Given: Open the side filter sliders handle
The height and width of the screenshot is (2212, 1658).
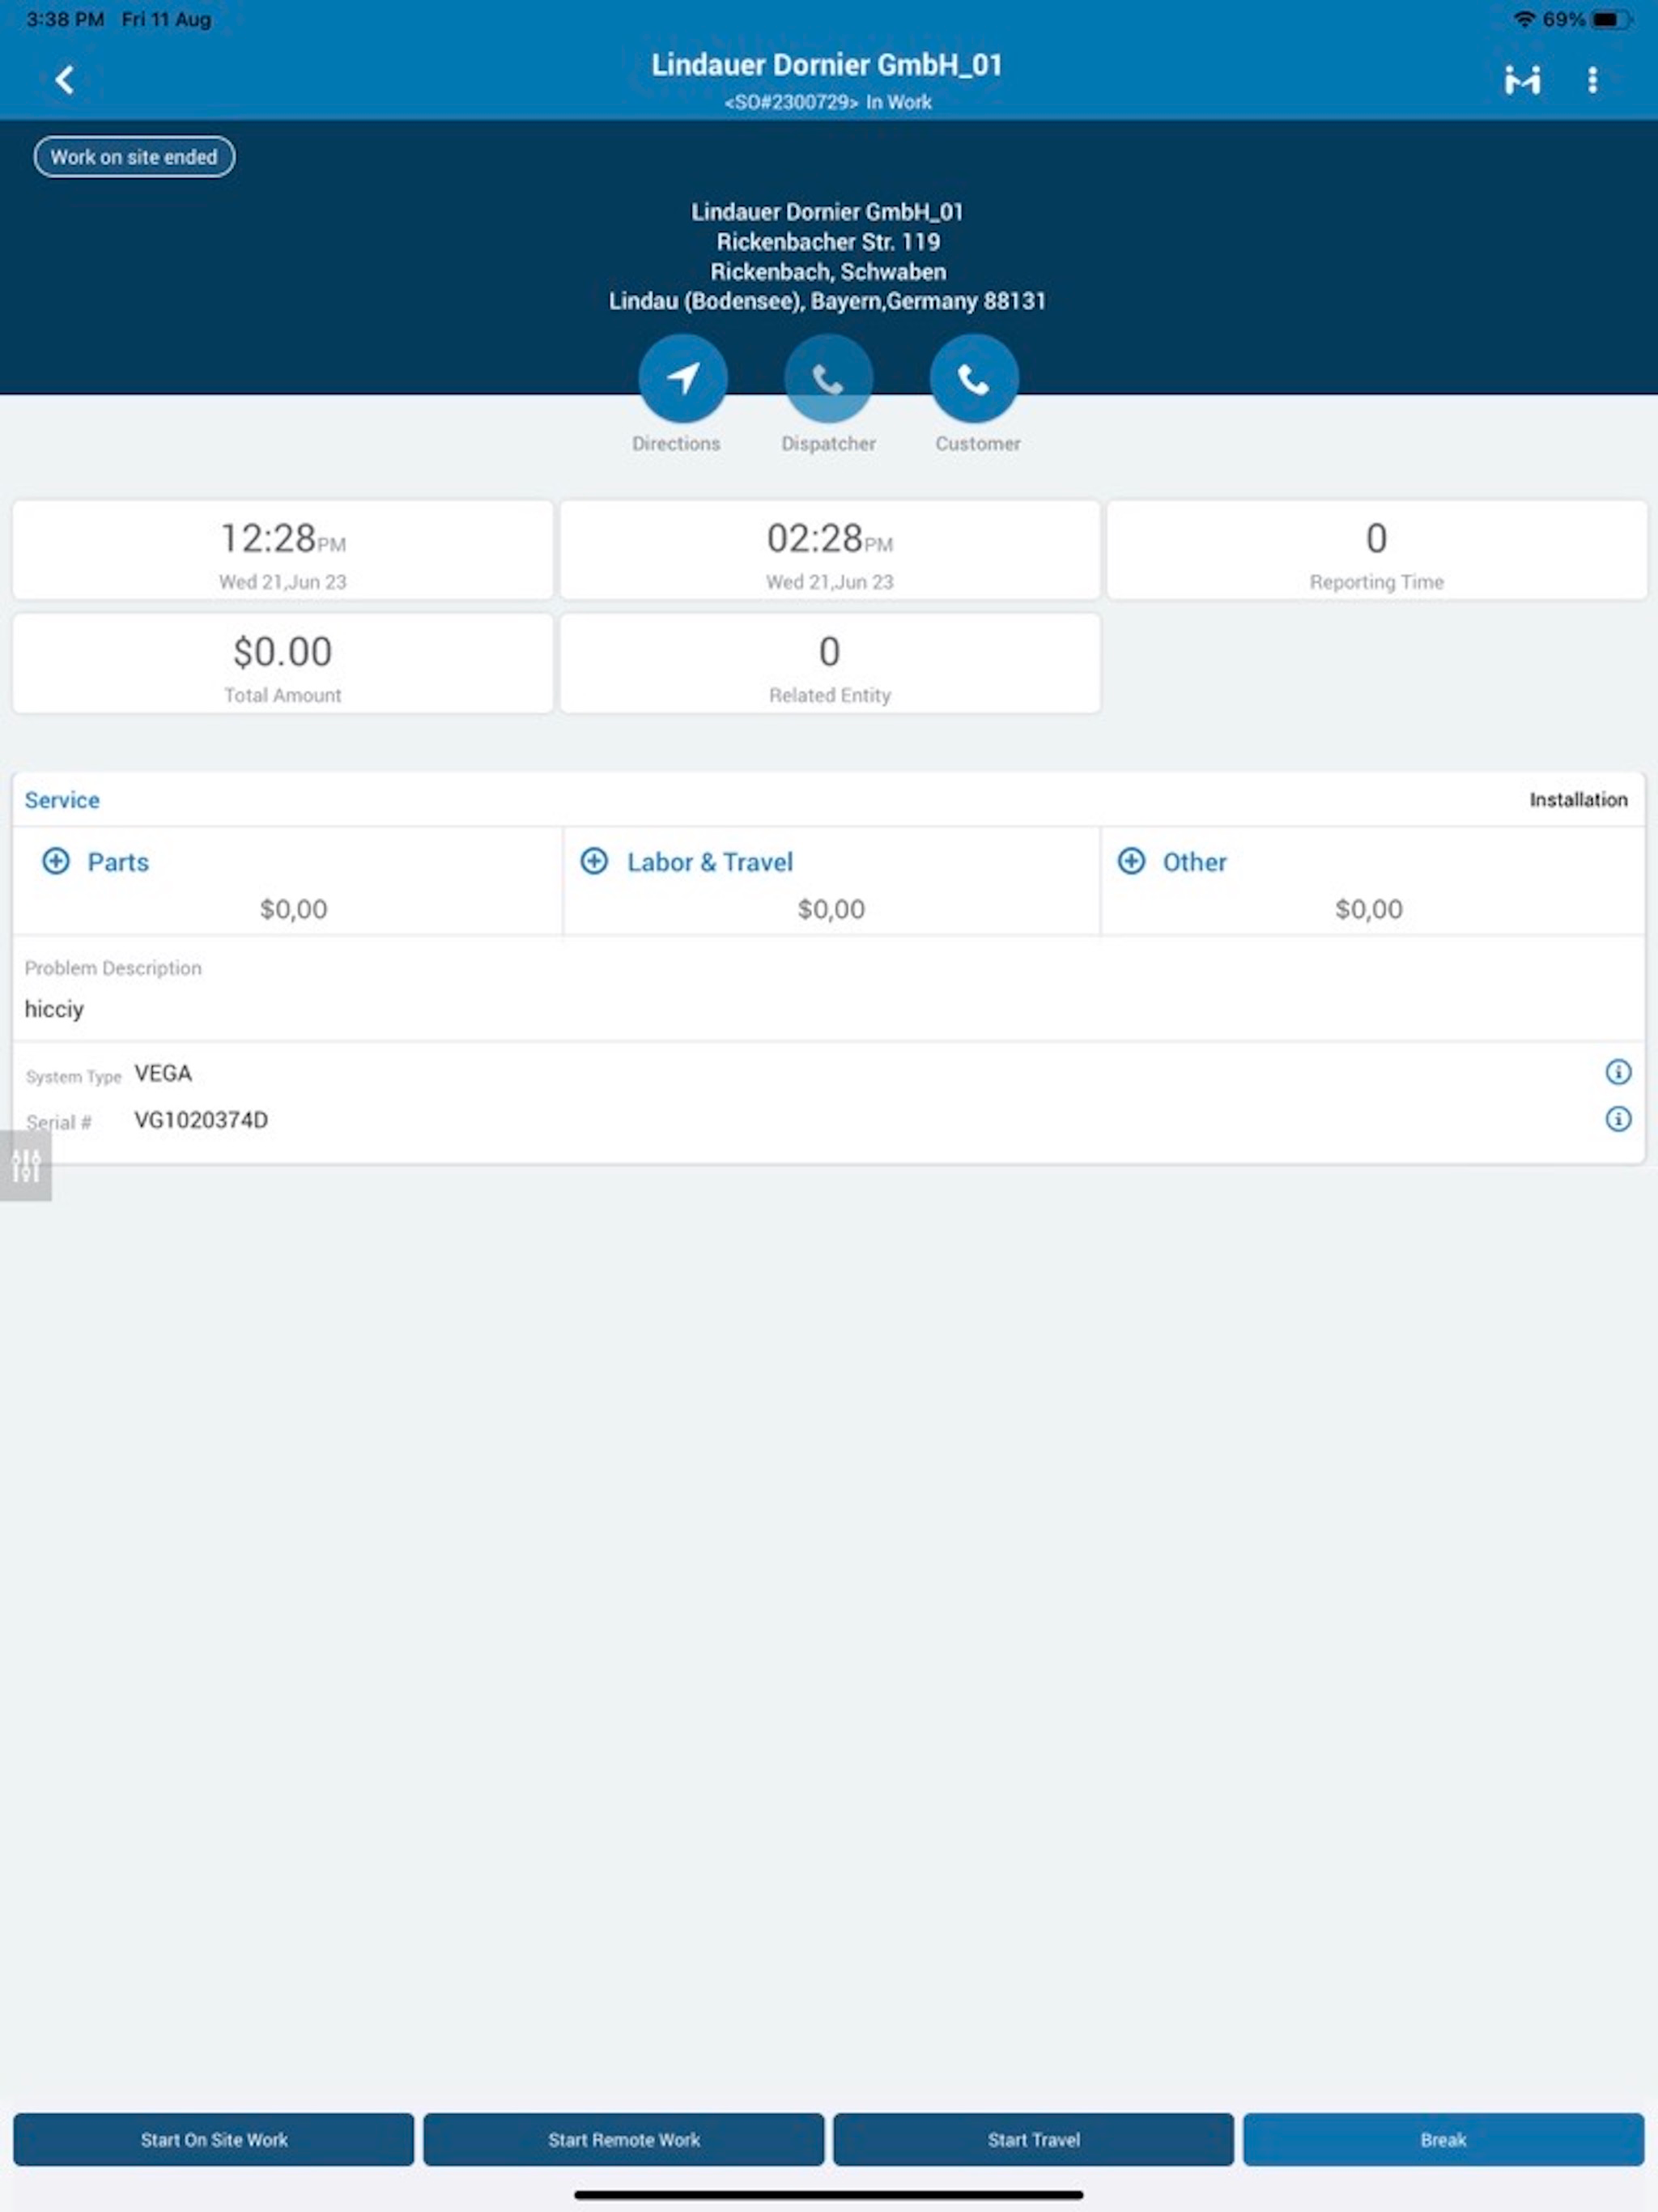Looking at the screenshot, I should click(26, 1165).
